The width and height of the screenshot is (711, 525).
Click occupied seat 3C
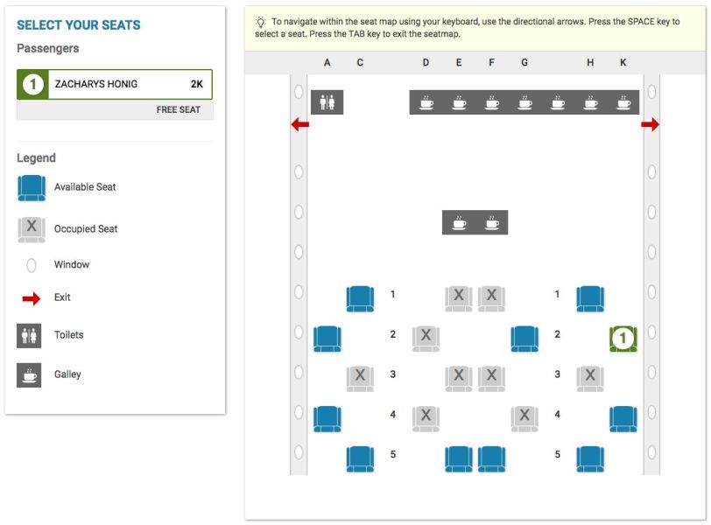(360, 379)
